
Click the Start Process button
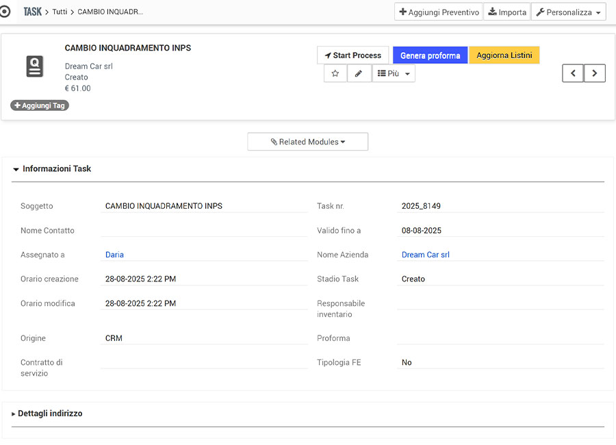point(352,55)
